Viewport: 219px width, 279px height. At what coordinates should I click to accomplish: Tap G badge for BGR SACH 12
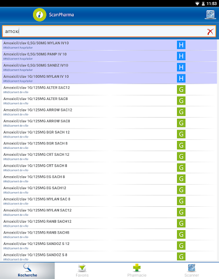coord(181,134)
